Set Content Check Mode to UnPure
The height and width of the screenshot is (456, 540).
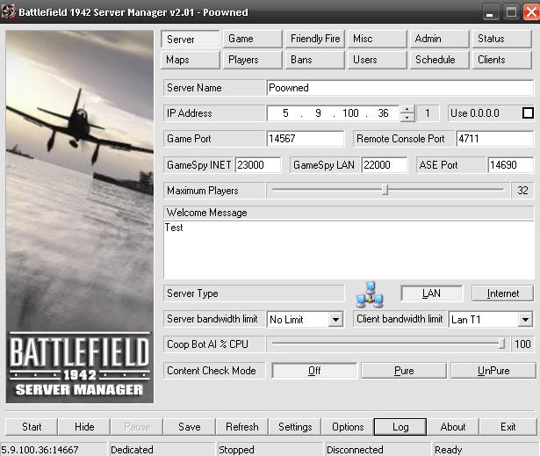click(493, 371)
